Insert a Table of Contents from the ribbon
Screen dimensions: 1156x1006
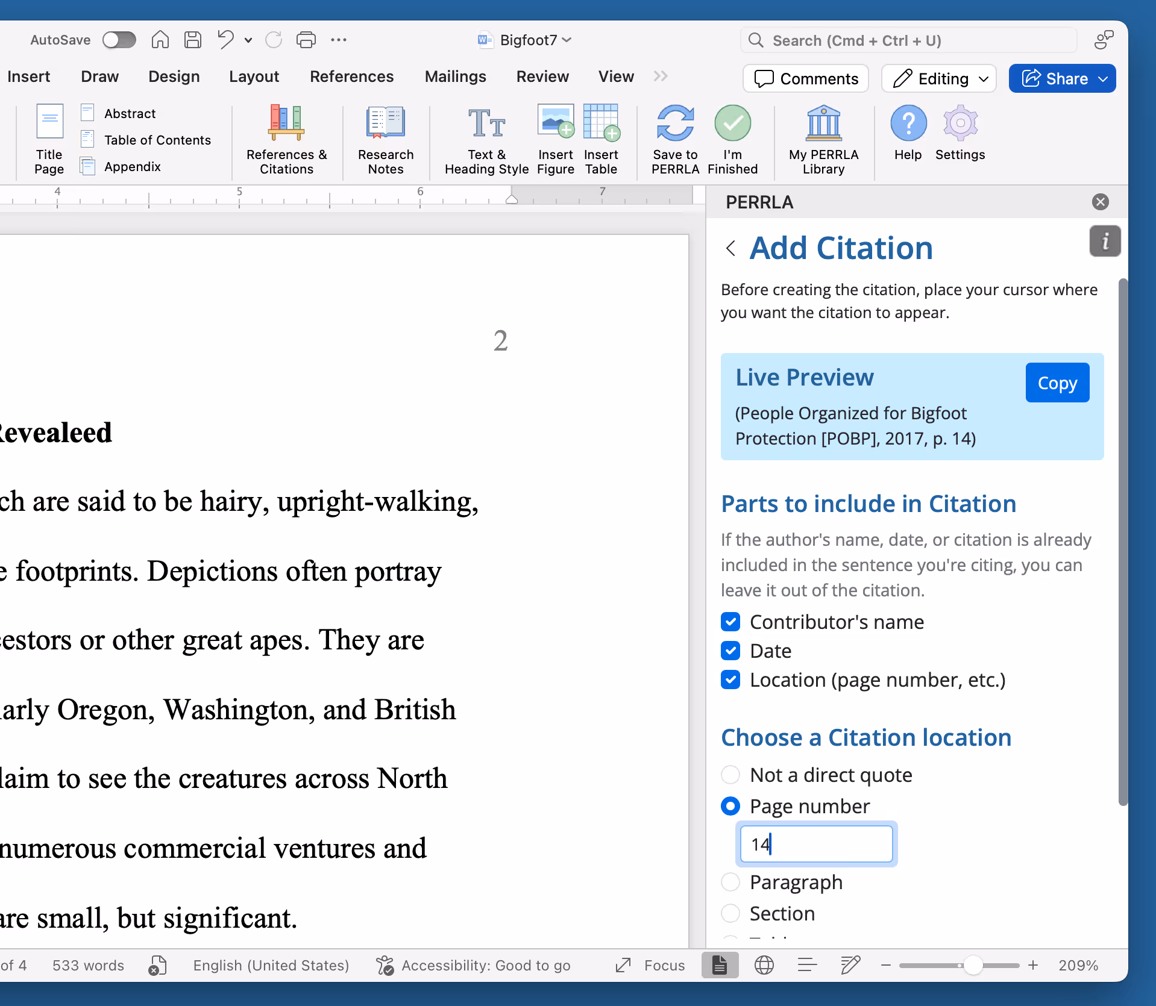click(146, 140)
